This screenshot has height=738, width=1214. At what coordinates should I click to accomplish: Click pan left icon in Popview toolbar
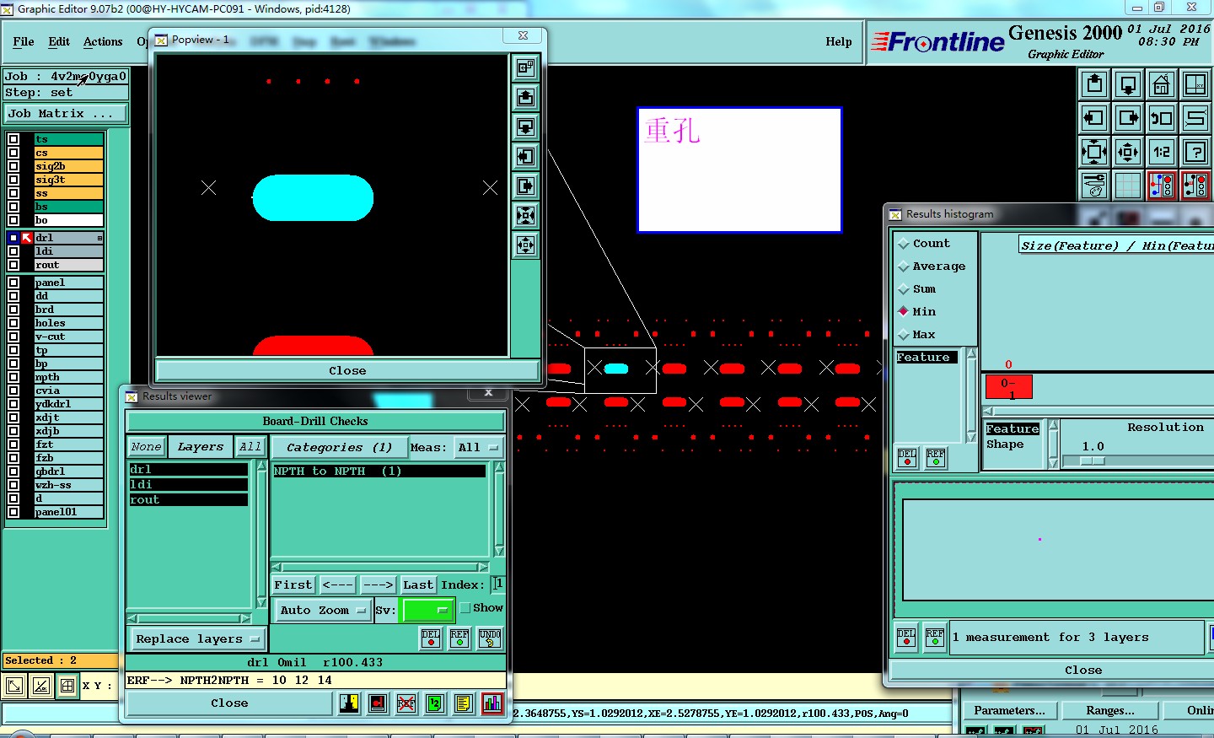(525, 156)
